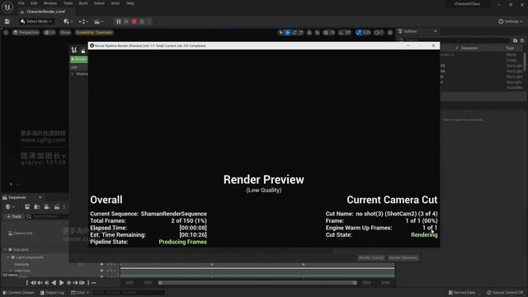Add a new Track in Sequencer
This screenshot has width=528, height=297.
(x=14, y=216)
